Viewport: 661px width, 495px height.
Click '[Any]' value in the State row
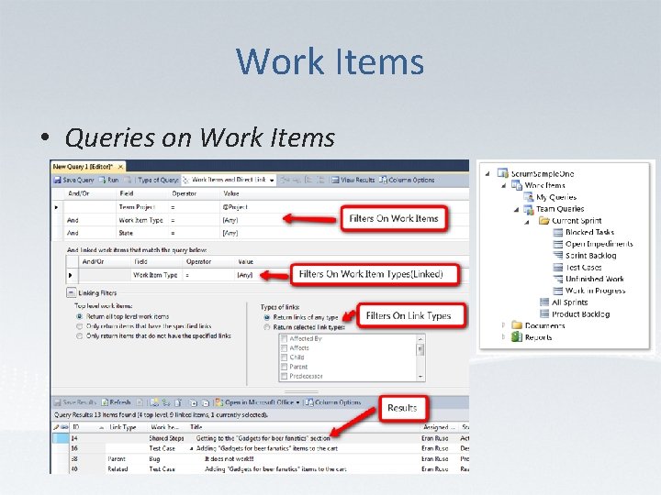230,233
